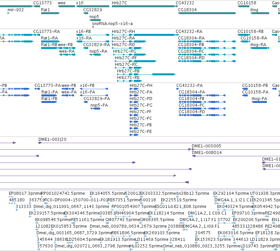Select the RE51161.5prime EST marker
280x251 pixels.
click(73, 223)
